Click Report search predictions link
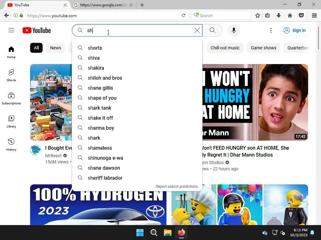The width and height of the screenshot is (321, 240). [x=177, y=187]
